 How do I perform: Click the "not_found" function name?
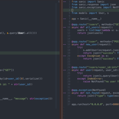pyautogui.click(x=92, y=93)
